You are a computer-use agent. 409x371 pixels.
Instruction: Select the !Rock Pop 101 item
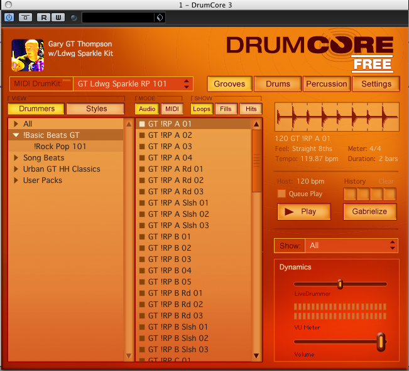(x=60, y=147)
